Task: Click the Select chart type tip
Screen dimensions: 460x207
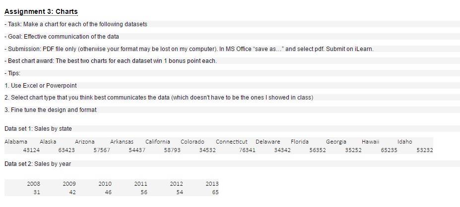Action: [159, 98]
